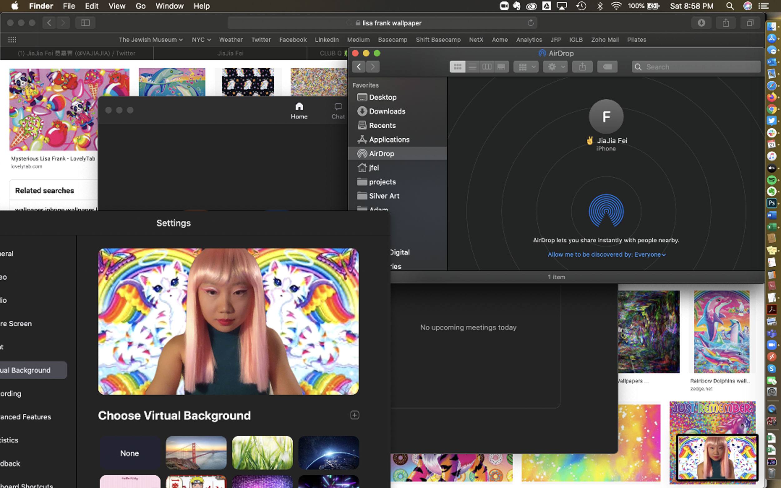781x488 pixels.
Task: Switch Finder to icon view
Action: tap(457, 67)
